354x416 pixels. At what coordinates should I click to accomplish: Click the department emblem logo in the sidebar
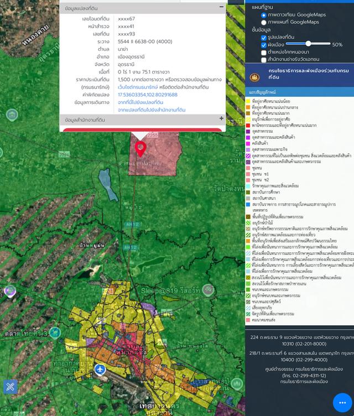pyautogui.click(x=254, y=77)
